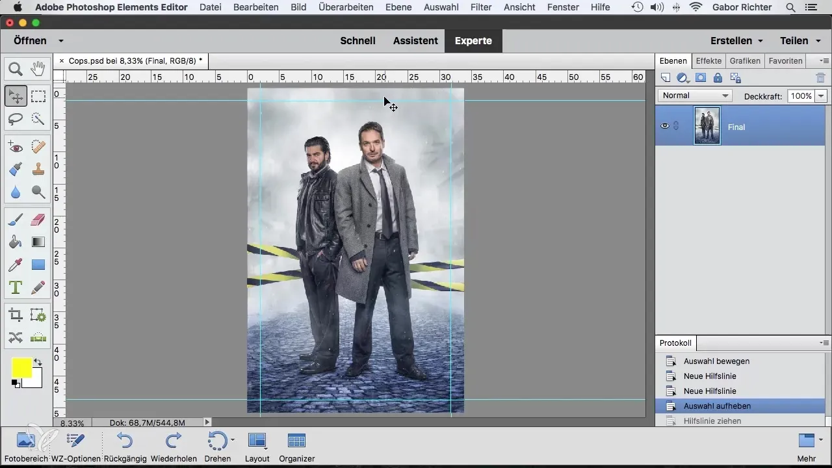The image size is (832, 468).
Task: Select the Move tool
Action: pos(16,96)
